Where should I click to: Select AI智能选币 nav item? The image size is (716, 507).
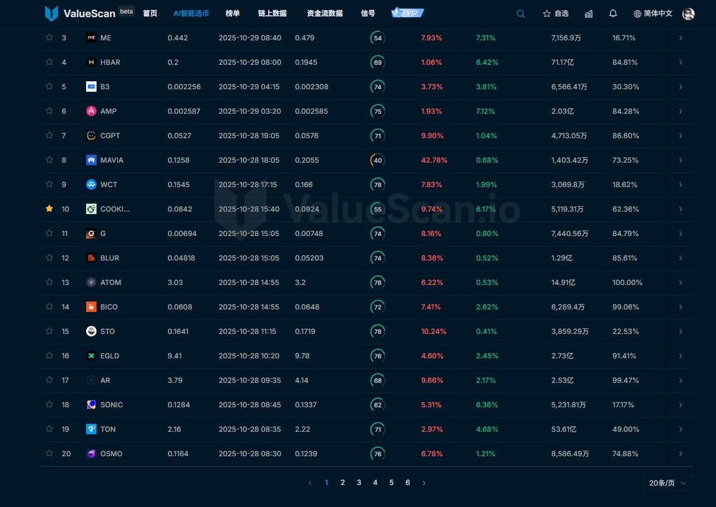(x=191, y=13)
